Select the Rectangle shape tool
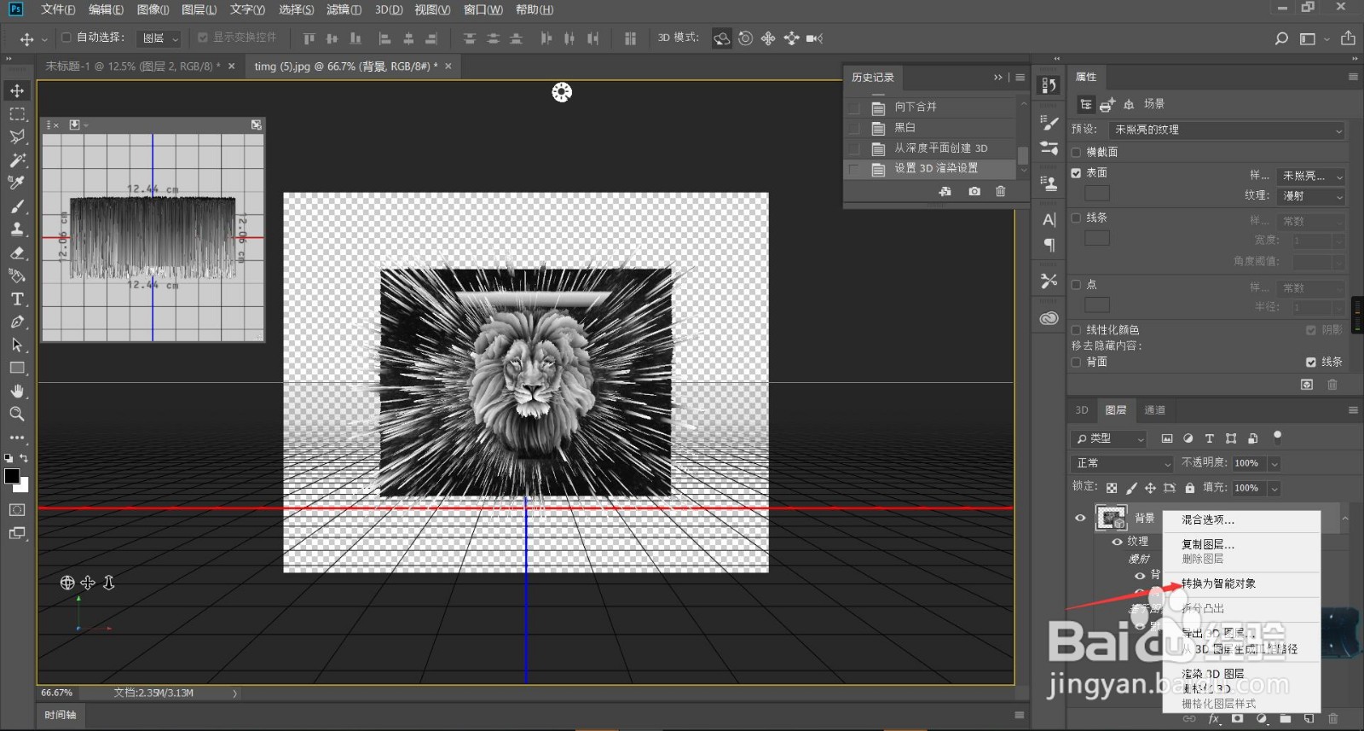This screenshot has width=1364, height=731. click(17, 368)
